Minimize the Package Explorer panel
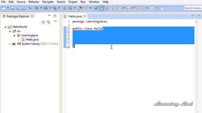This screenshot has width=202, height=113. pyautogui.click(x=49, y=15)
